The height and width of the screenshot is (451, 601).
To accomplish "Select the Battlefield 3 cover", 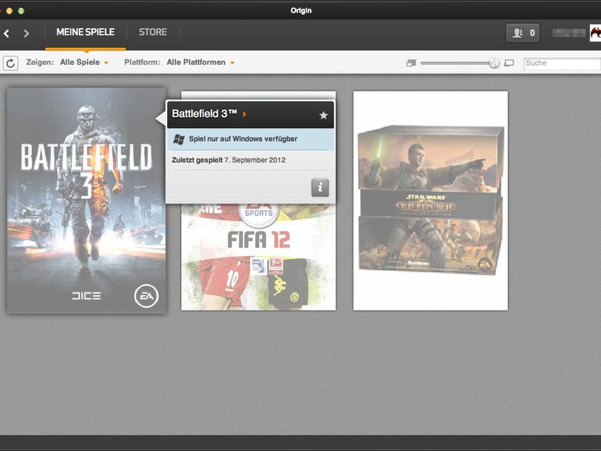I will [86, 201].
